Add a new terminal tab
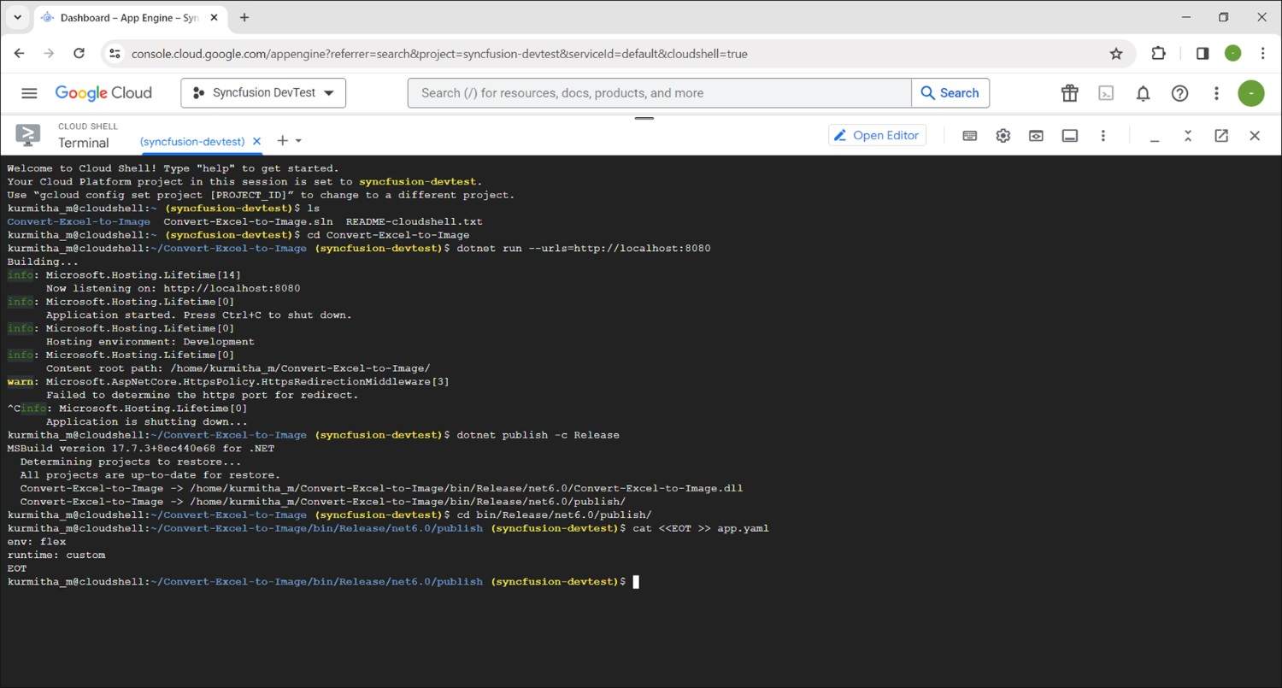1282x688 pixels. coord(283,140)
